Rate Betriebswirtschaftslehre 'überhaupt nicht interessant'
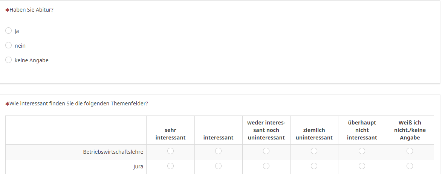Viewport: 445px width, 174px height. pos(362,151)
